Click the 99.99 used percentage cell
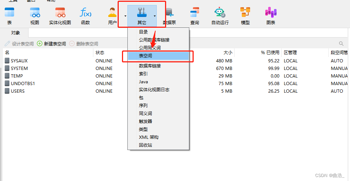Image resolution: width=350 pixels, height=181 pixels. coord(274,68)
